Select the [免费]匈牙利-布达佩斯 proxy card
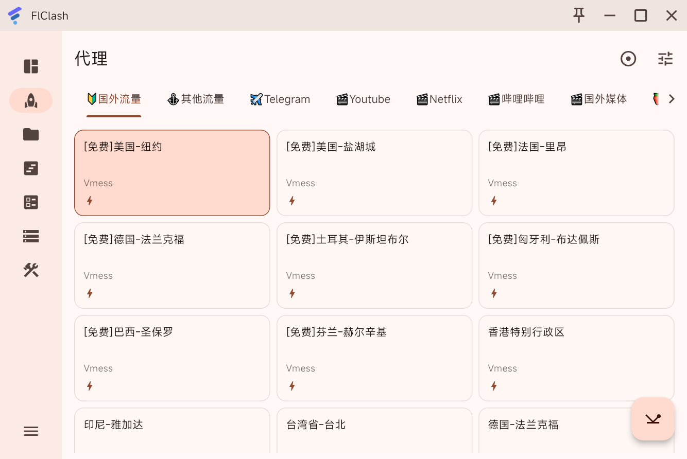This screenshot has height=459, width=687. click(576, 266)
